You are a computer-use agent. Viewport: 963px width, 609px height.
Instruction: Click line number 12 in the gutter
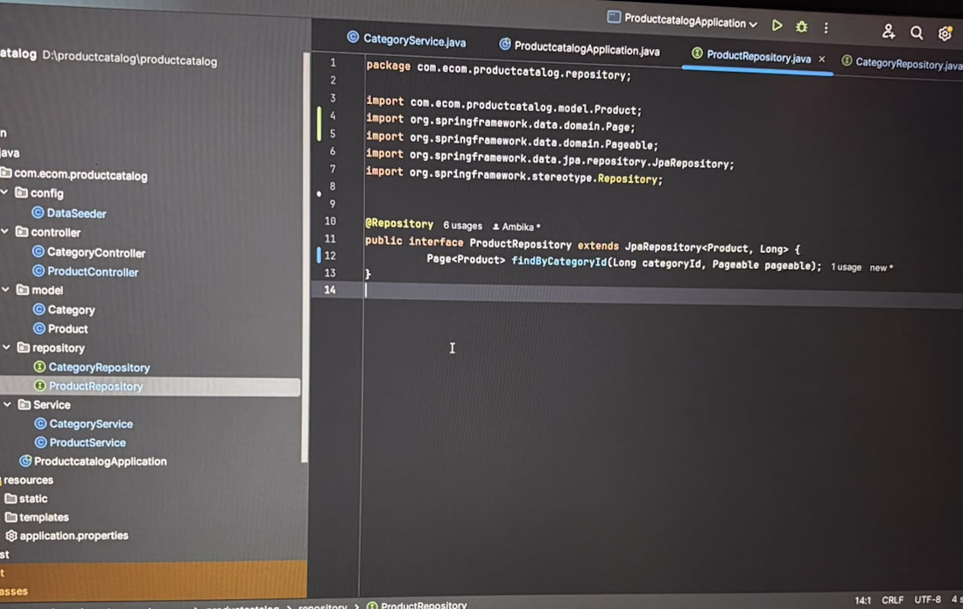point(330,255)
